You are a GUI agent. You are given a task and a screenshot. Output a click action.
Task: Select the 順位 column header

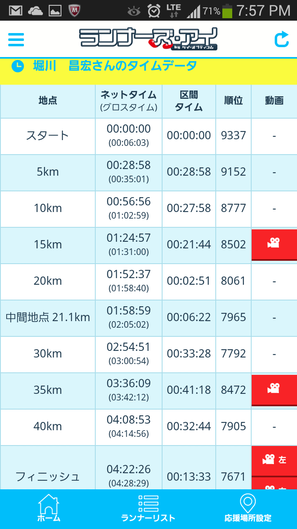tap(233, 101)
